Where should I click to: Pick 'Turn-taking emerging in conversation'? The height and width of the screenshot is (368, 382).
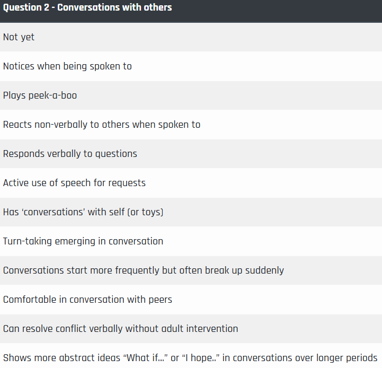pos(191,241)
